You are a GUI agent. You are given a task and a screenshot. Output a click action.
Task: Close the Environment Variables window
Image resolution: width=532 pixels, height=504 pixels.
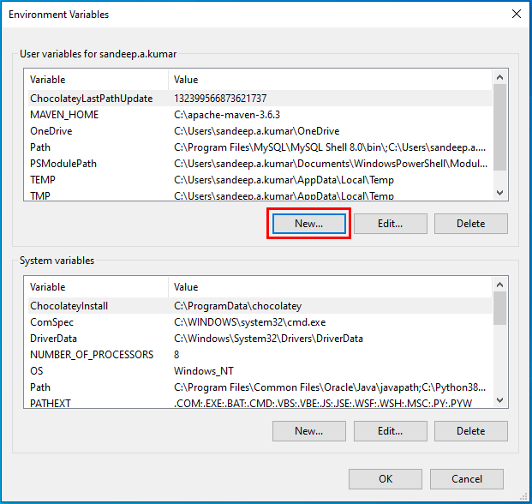coord(517,14)
